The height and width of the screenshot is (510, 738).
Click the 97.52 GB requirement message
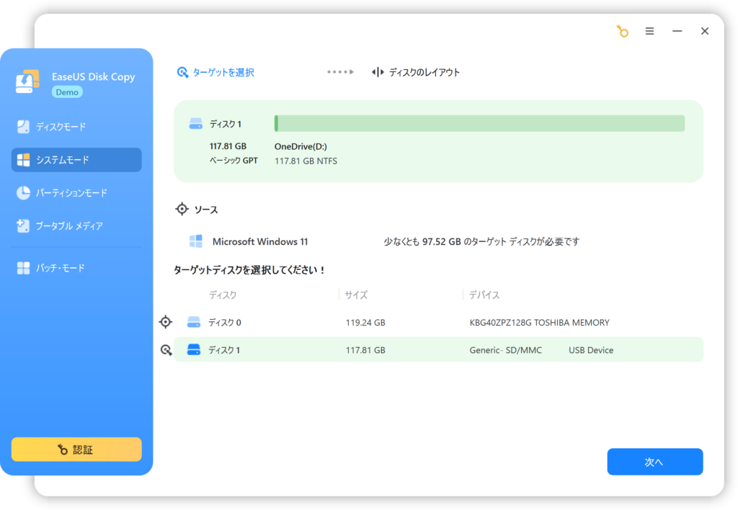point(481,241)
